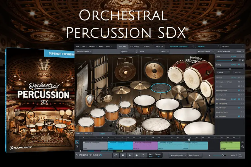Screen dimensions: 251x167
Task: Enable Envelope and Offset power button
Action: pos(239,82)
